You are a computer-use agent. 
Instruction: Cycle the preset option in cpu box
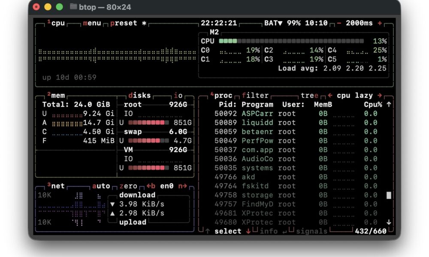[124, 23]
